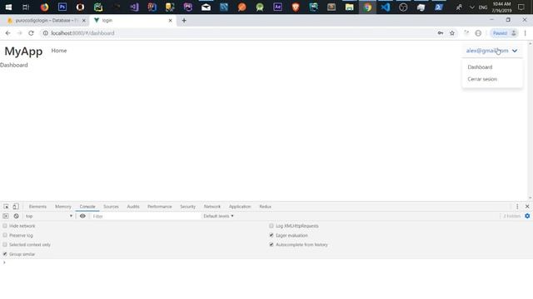This screenshot has height=299, width=533.
Task: Show hidden system tray icons
Action: point(472,7)
